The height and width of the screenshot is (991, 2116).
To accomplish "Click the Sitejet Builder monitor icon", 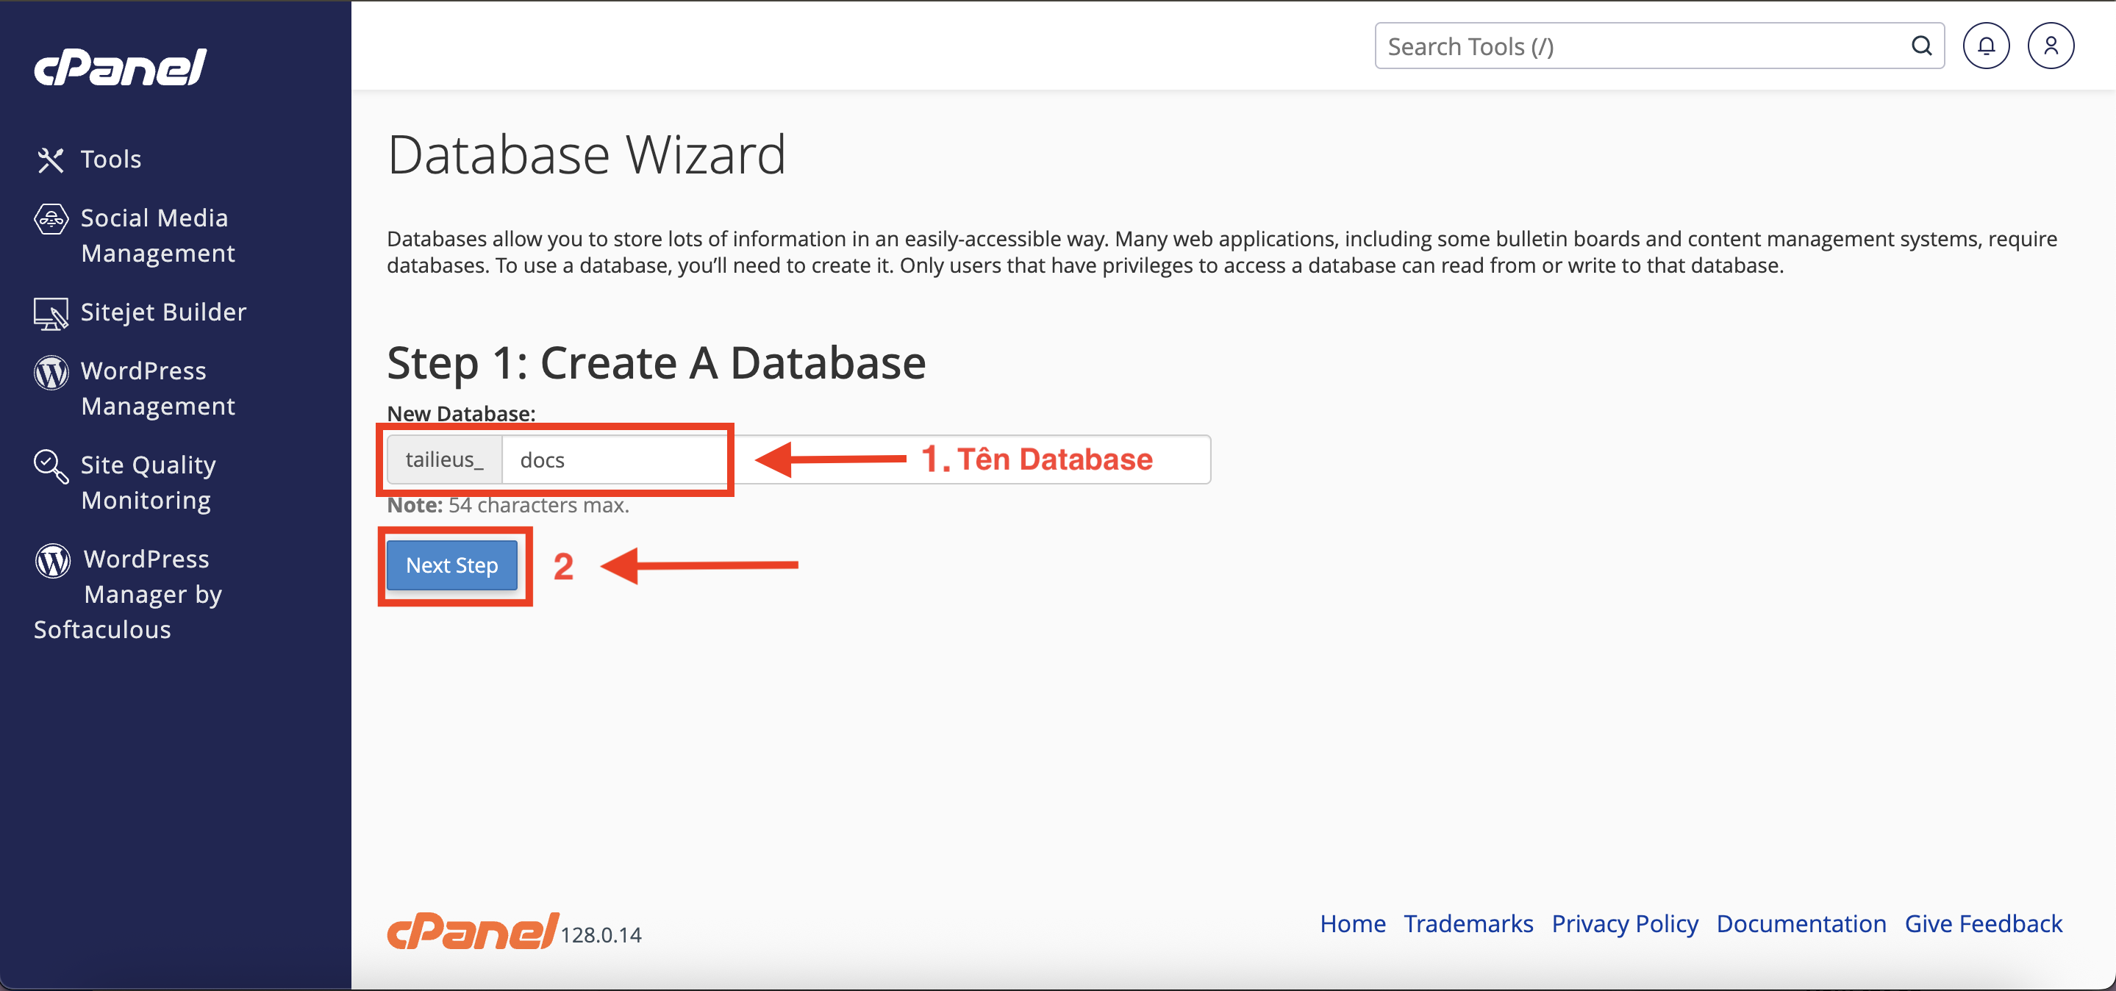I will point(50,314).
